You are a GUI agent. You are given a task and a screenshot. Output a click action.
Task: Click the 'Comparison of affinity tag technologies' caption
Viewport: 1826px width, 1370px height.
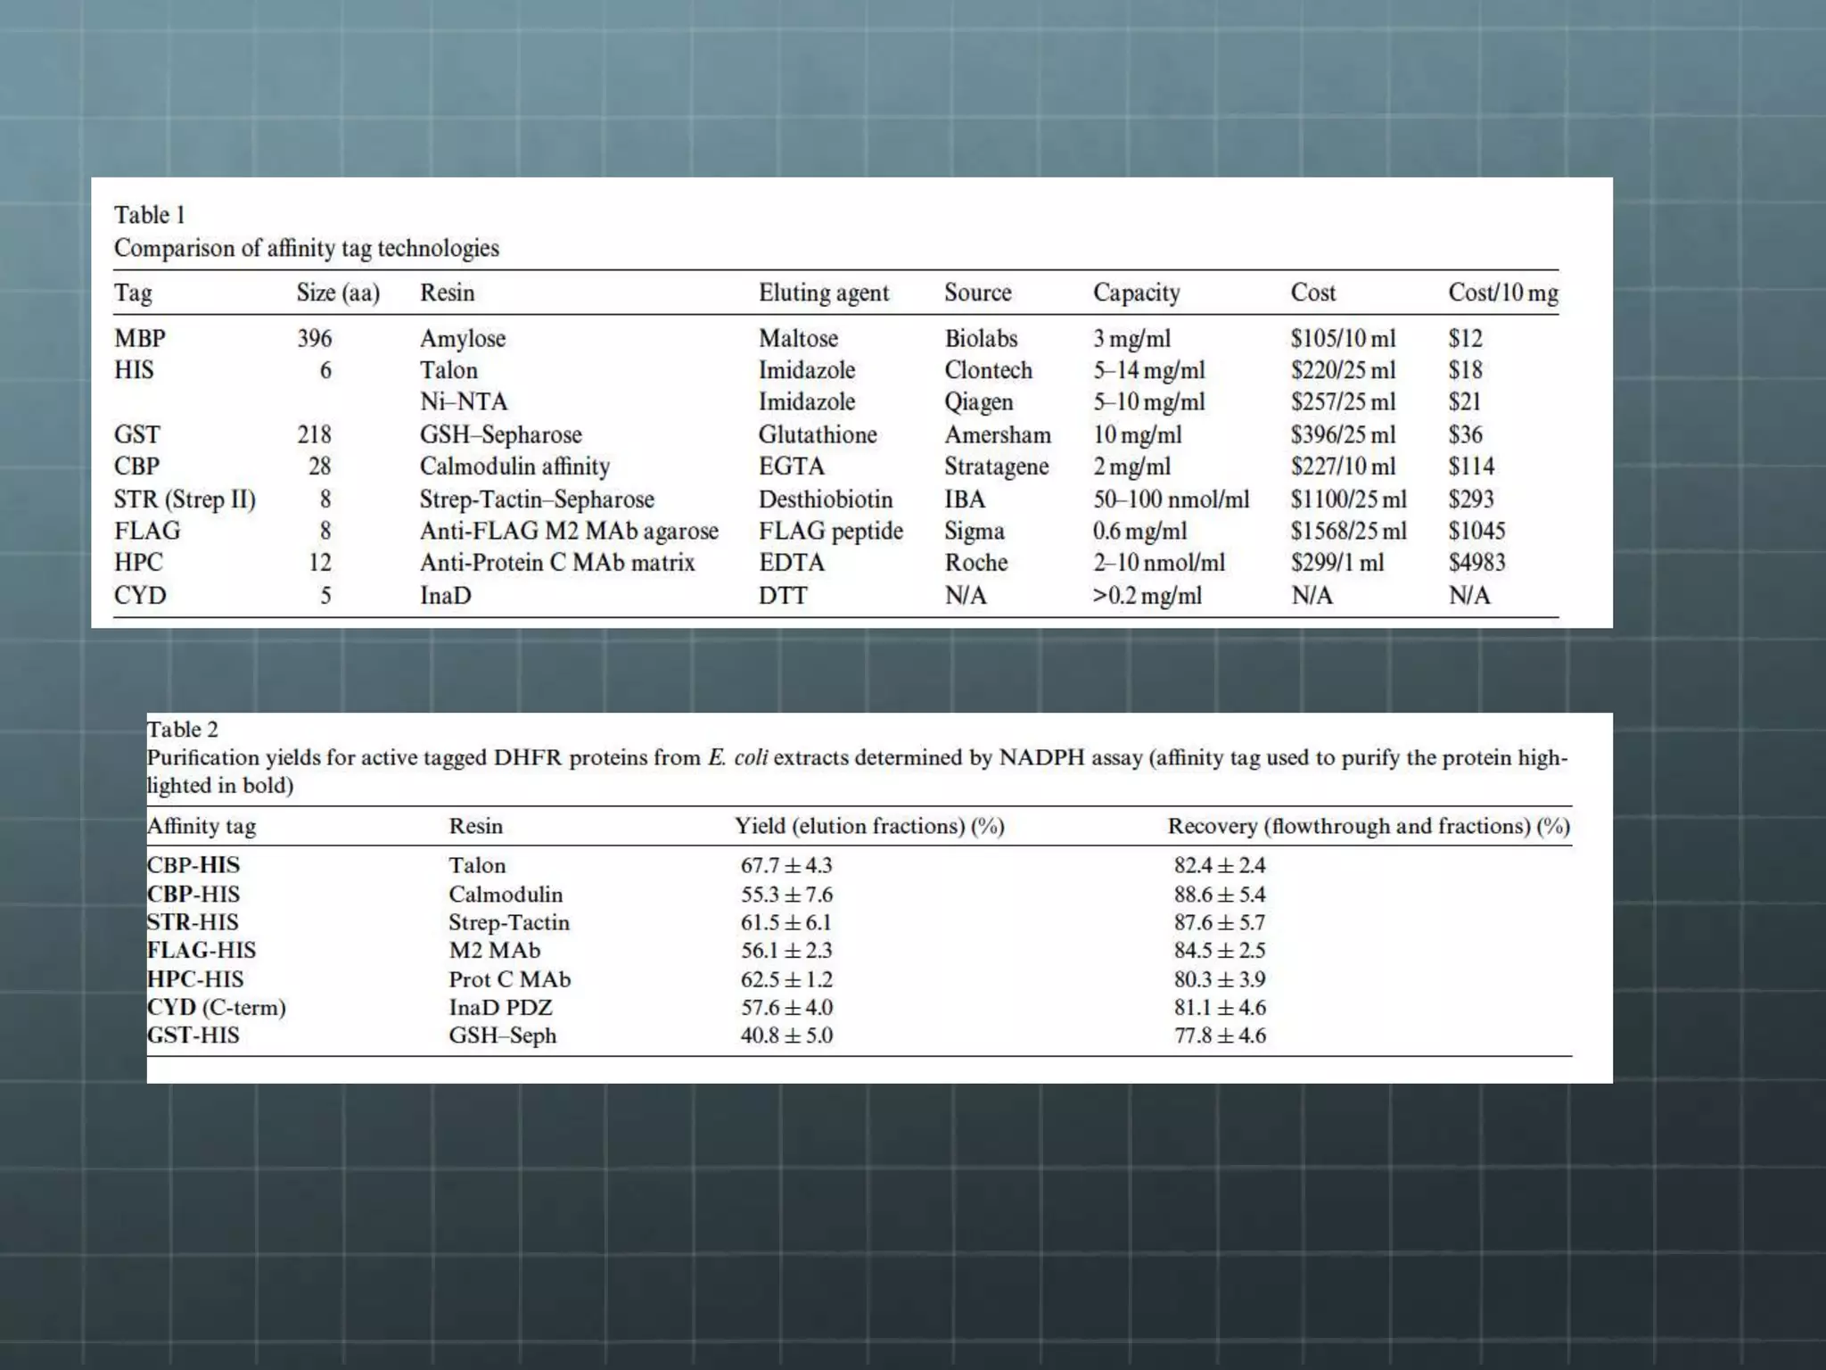pos(306,248)
